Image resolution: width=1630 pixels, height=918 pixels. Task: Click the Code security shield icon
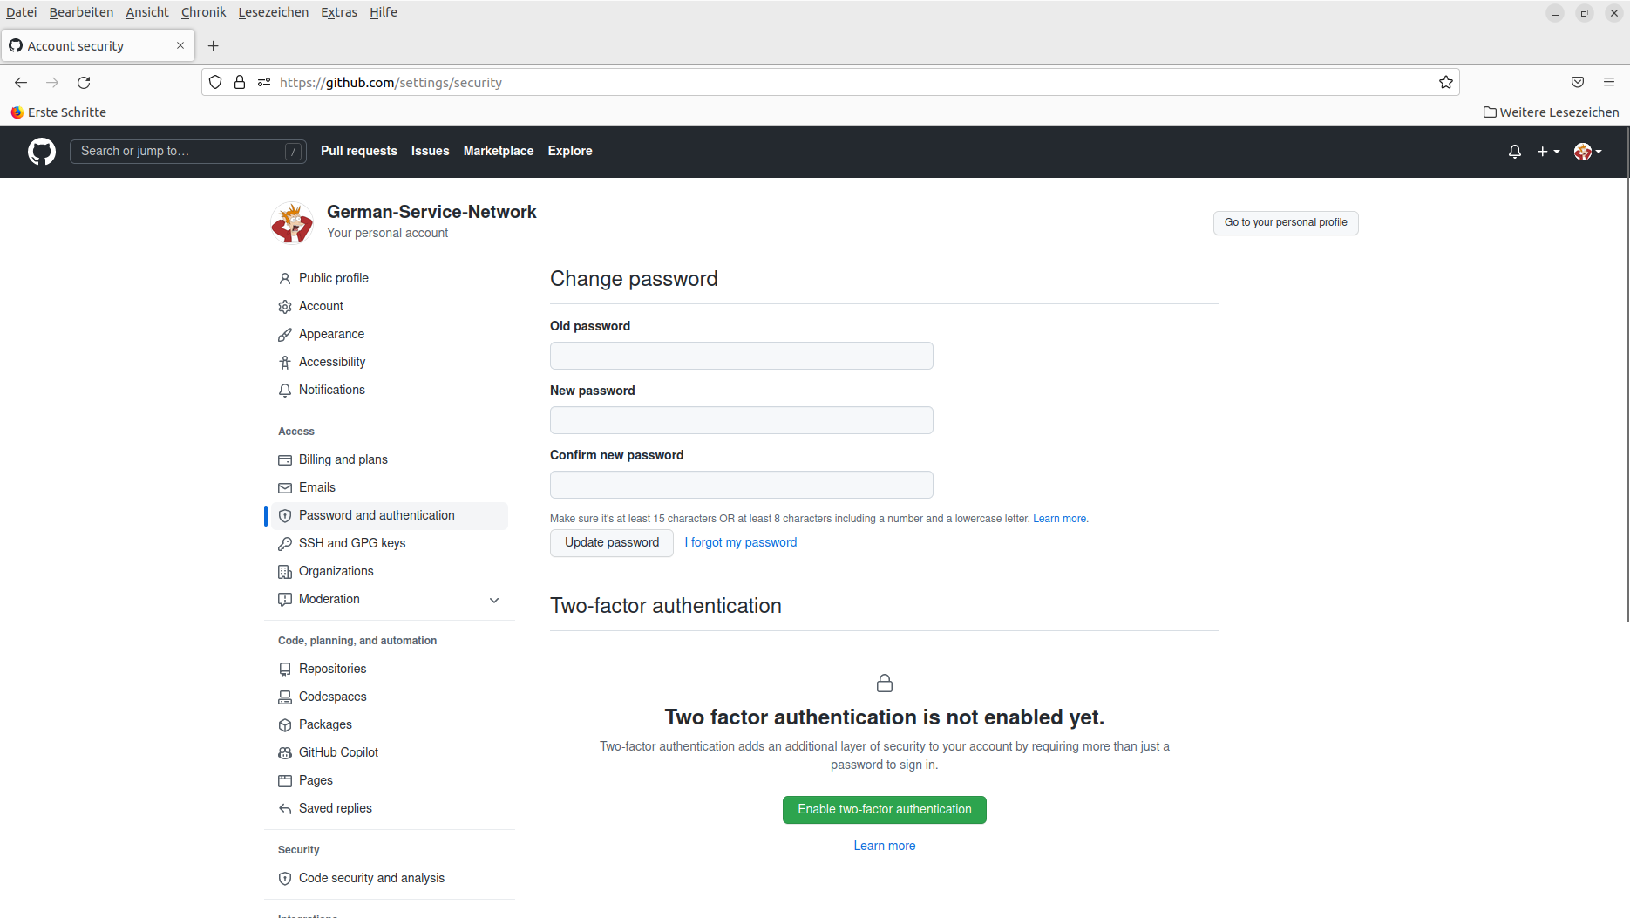285,879
